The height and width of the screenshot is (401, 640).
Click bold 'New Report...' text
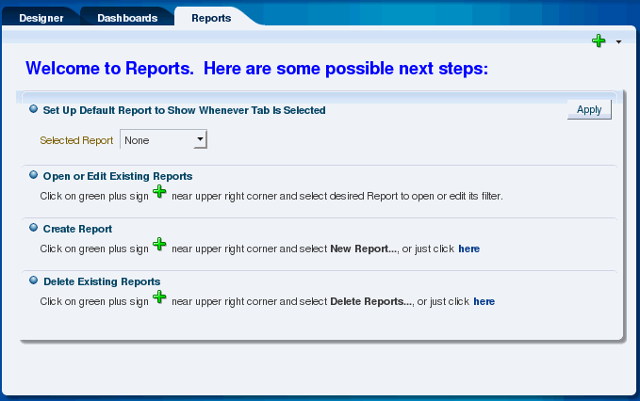(363, 249)
